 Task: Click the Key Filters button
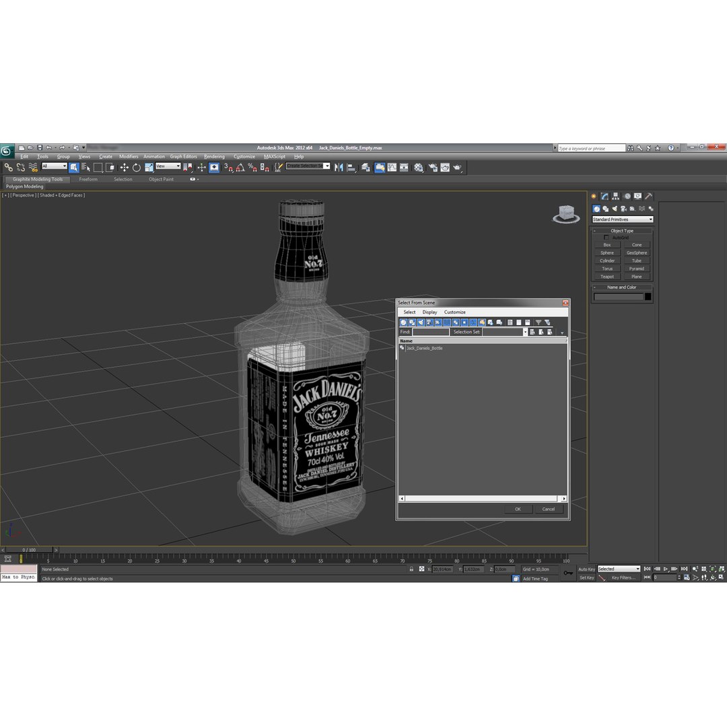pos(623,578)
